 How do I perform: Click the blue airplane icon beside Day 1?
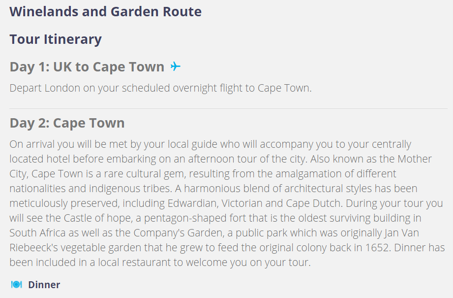pos(176,66)
